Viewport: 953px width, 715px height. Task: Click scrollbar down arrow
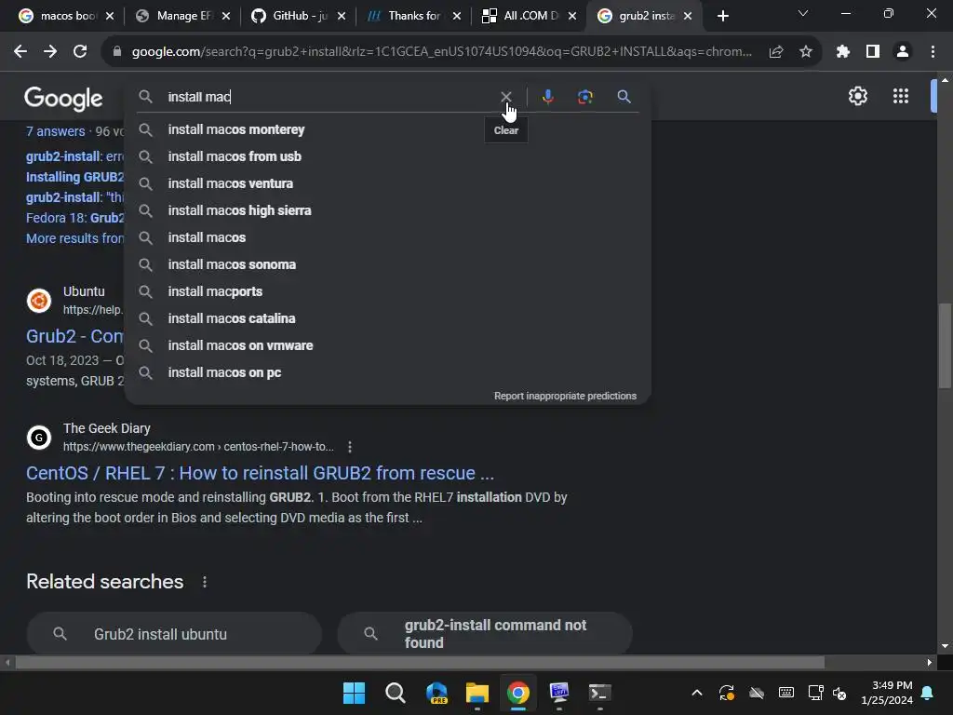pyautogui.click(x=945, y=646)
